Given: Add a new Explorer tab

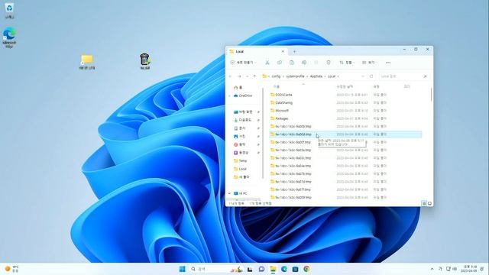Looking at the screenshot, I should pyautogui.click(x=294, y=52).
